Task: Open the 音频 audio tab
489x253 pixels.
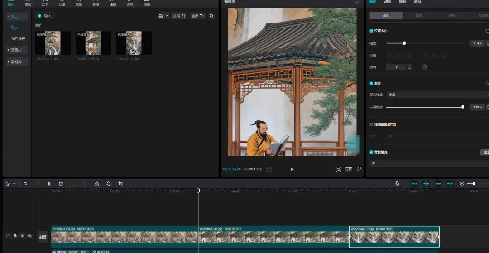Action: tap(28, 4)
